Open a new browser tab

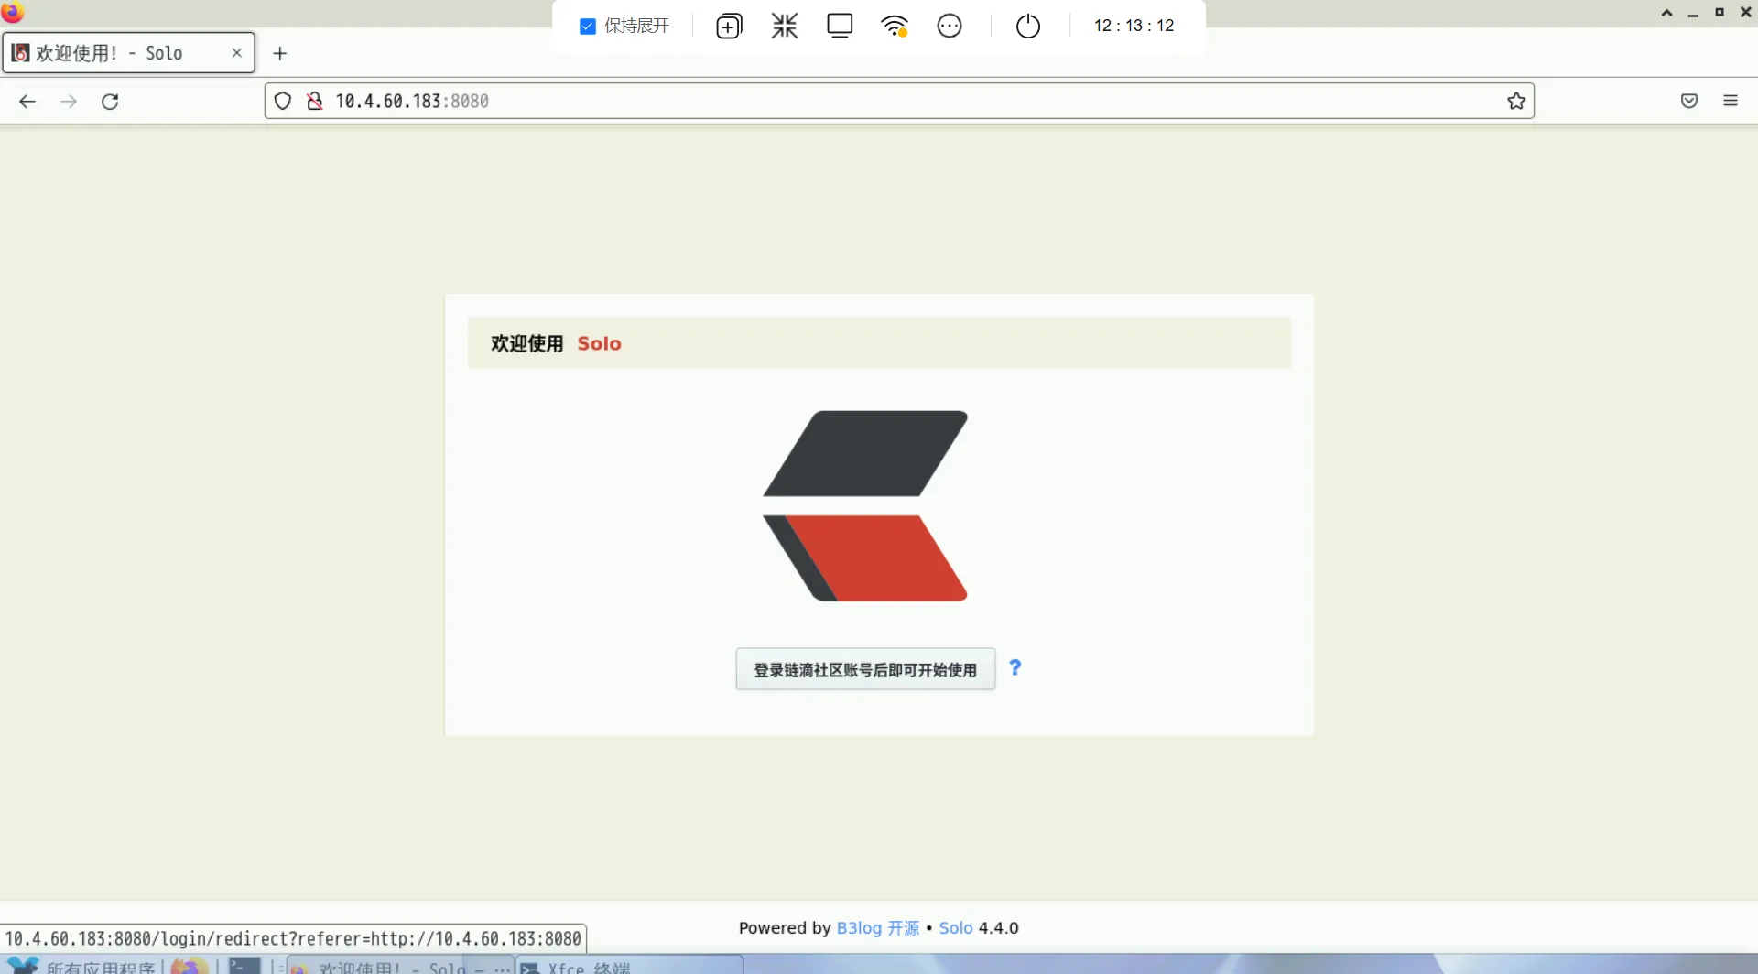[280, 53]
